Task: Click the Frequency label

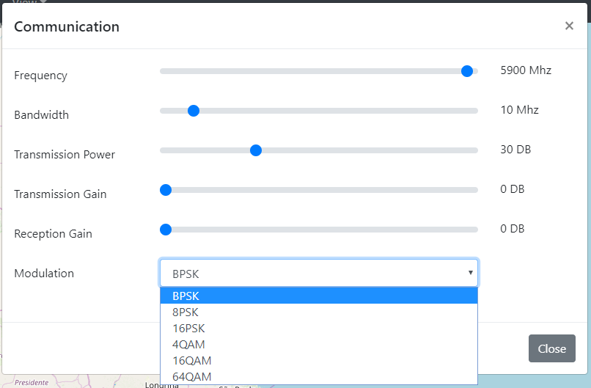Action: tap(41, 76)
